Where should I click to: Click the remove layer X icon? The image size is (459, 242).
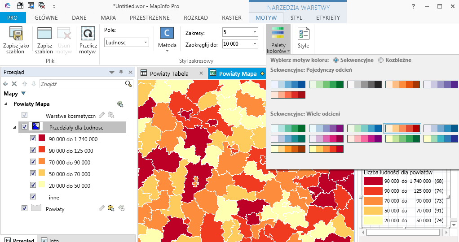(14, 84)
